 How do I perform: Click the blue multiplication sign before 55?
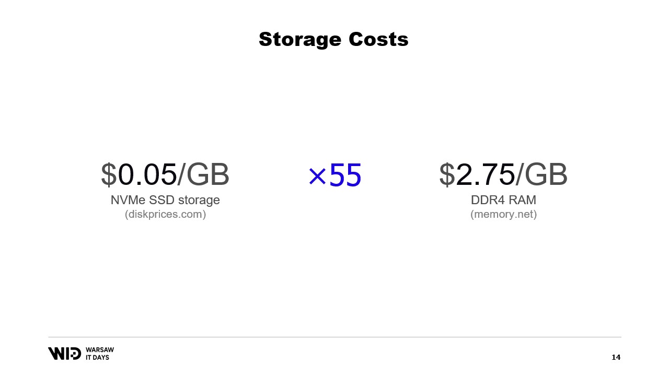(x=317, y=176)
